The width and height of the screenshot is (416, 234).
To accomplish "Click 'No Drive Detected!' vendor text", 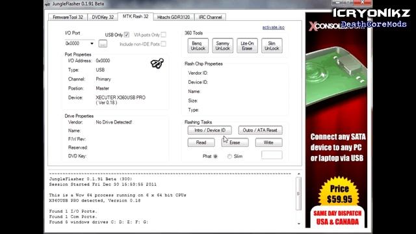I will (x=114, y=122).
